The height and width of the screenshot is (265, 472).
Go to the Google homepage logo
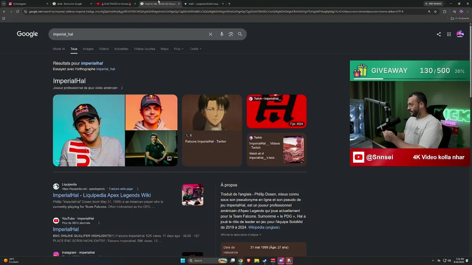27,34
